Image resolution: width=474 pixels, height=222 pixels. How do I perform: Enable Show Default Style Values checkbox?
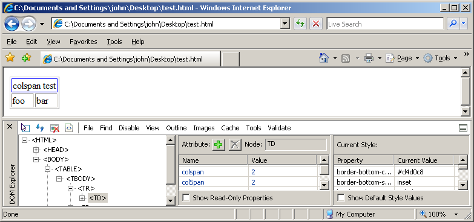(x=341, y=198)
